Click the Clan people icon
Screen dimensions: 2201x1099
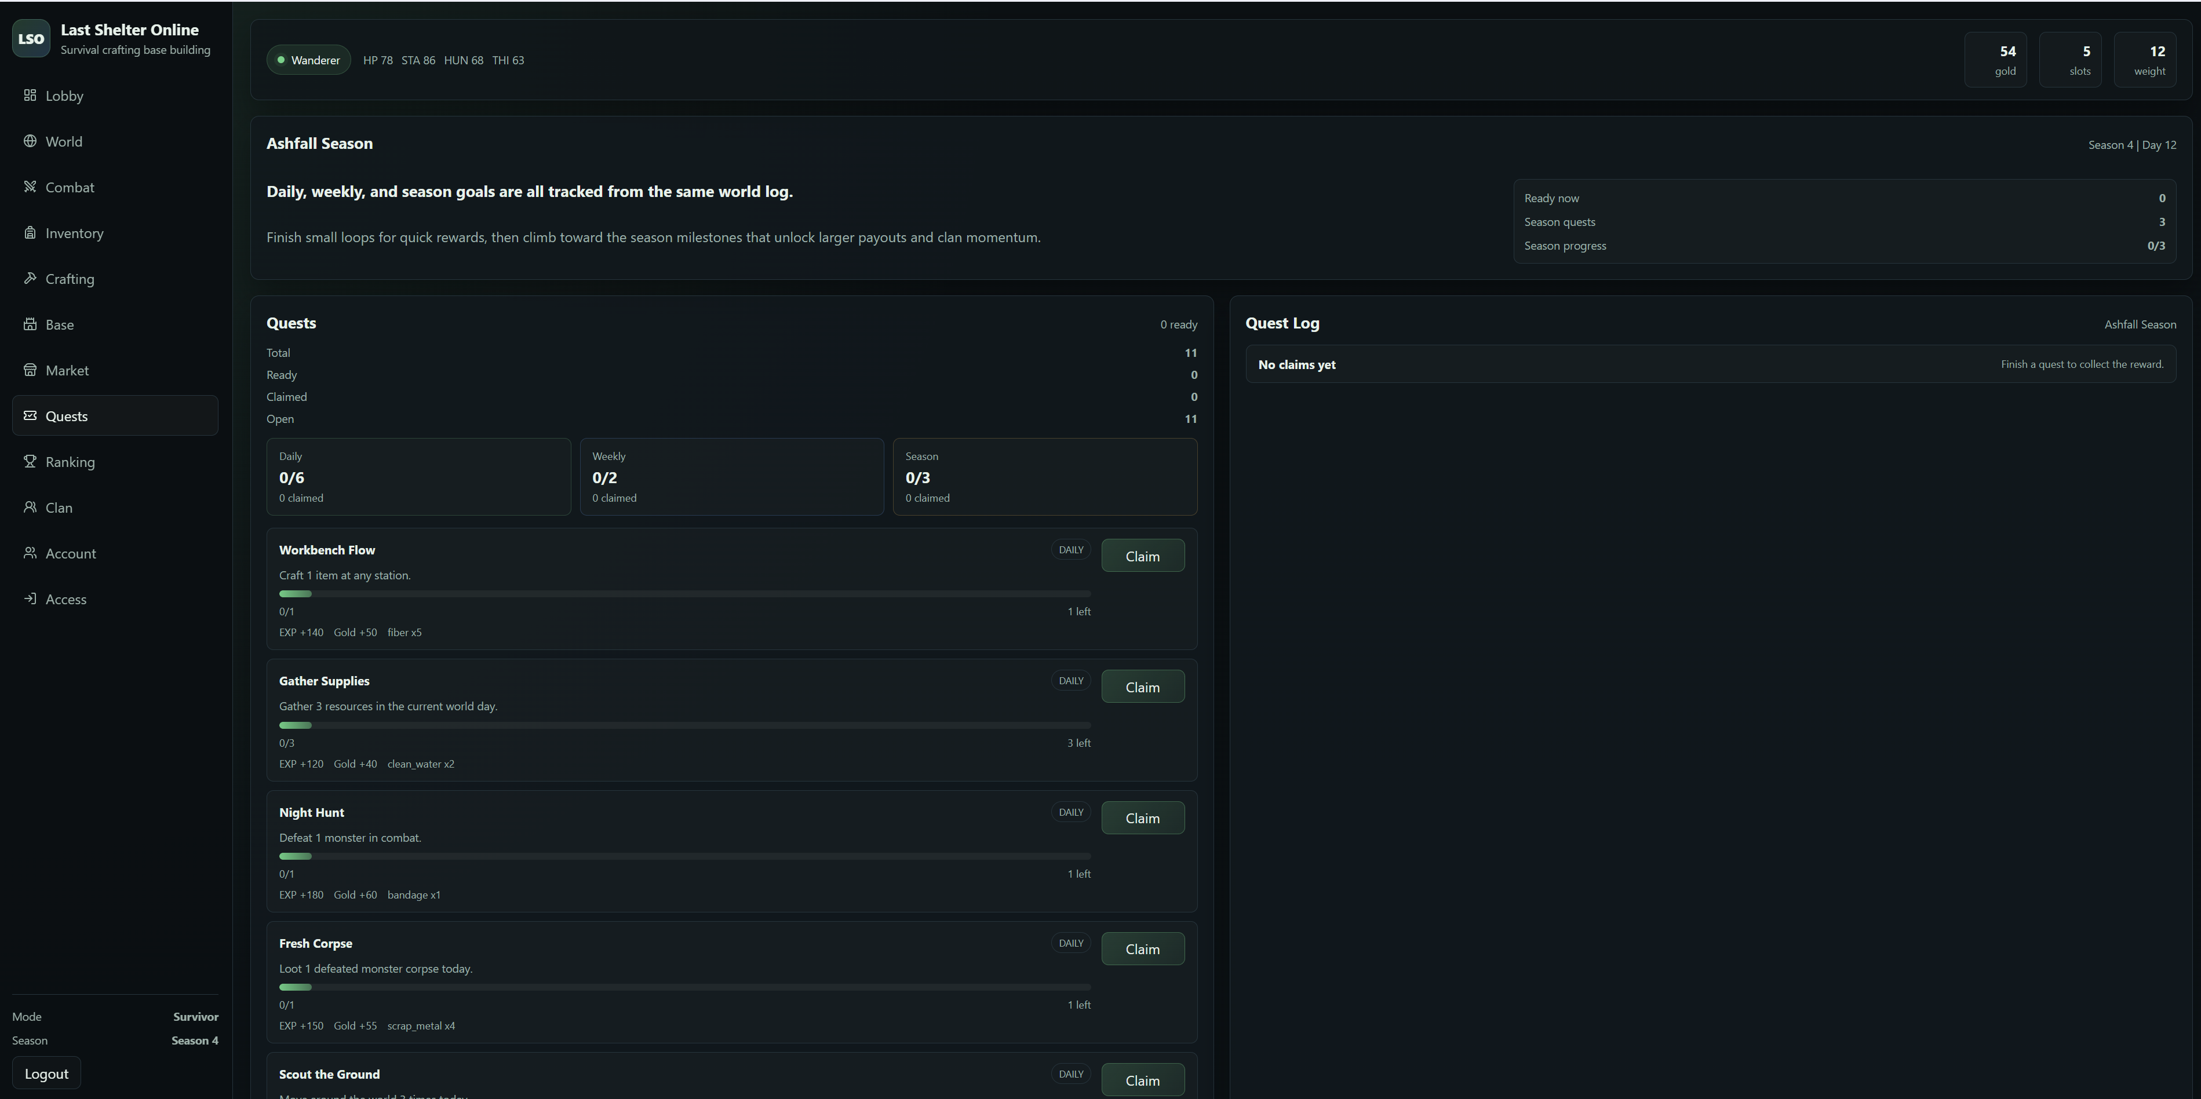[x=30, y=506]
